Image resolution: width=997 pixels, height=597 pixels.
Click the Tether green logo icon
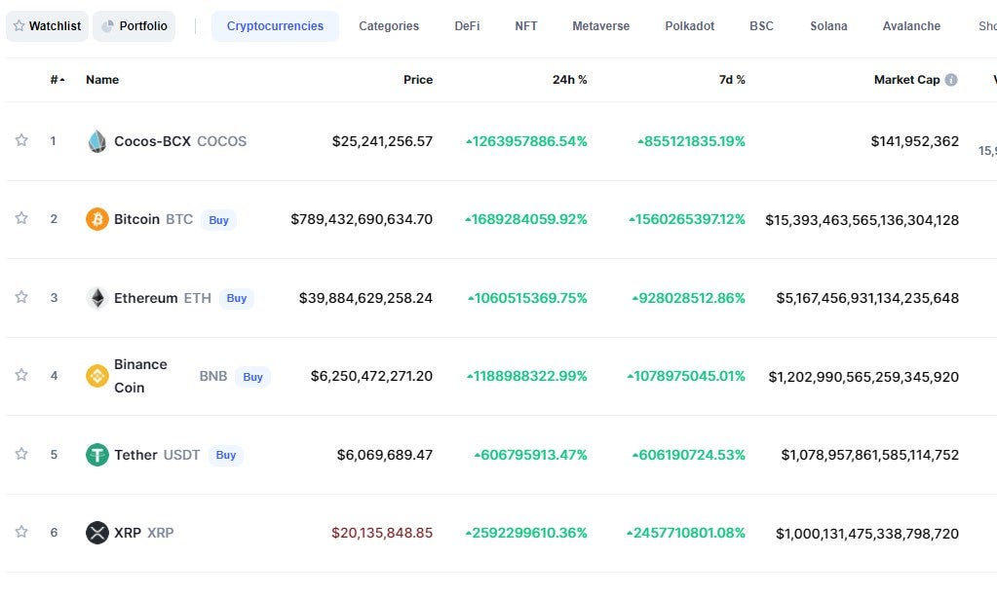(97, 455)
